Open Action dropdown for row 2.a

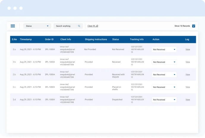click(x=164, y=49)
